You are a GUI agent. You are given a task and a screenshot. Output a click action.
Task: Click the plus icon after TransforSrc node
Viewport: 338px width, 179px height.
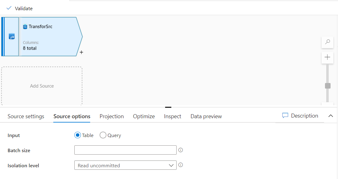tap(81, 52)
